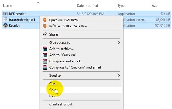Click the DPDecoder application icon
172x109 pixels.
(x=5, y=14)
